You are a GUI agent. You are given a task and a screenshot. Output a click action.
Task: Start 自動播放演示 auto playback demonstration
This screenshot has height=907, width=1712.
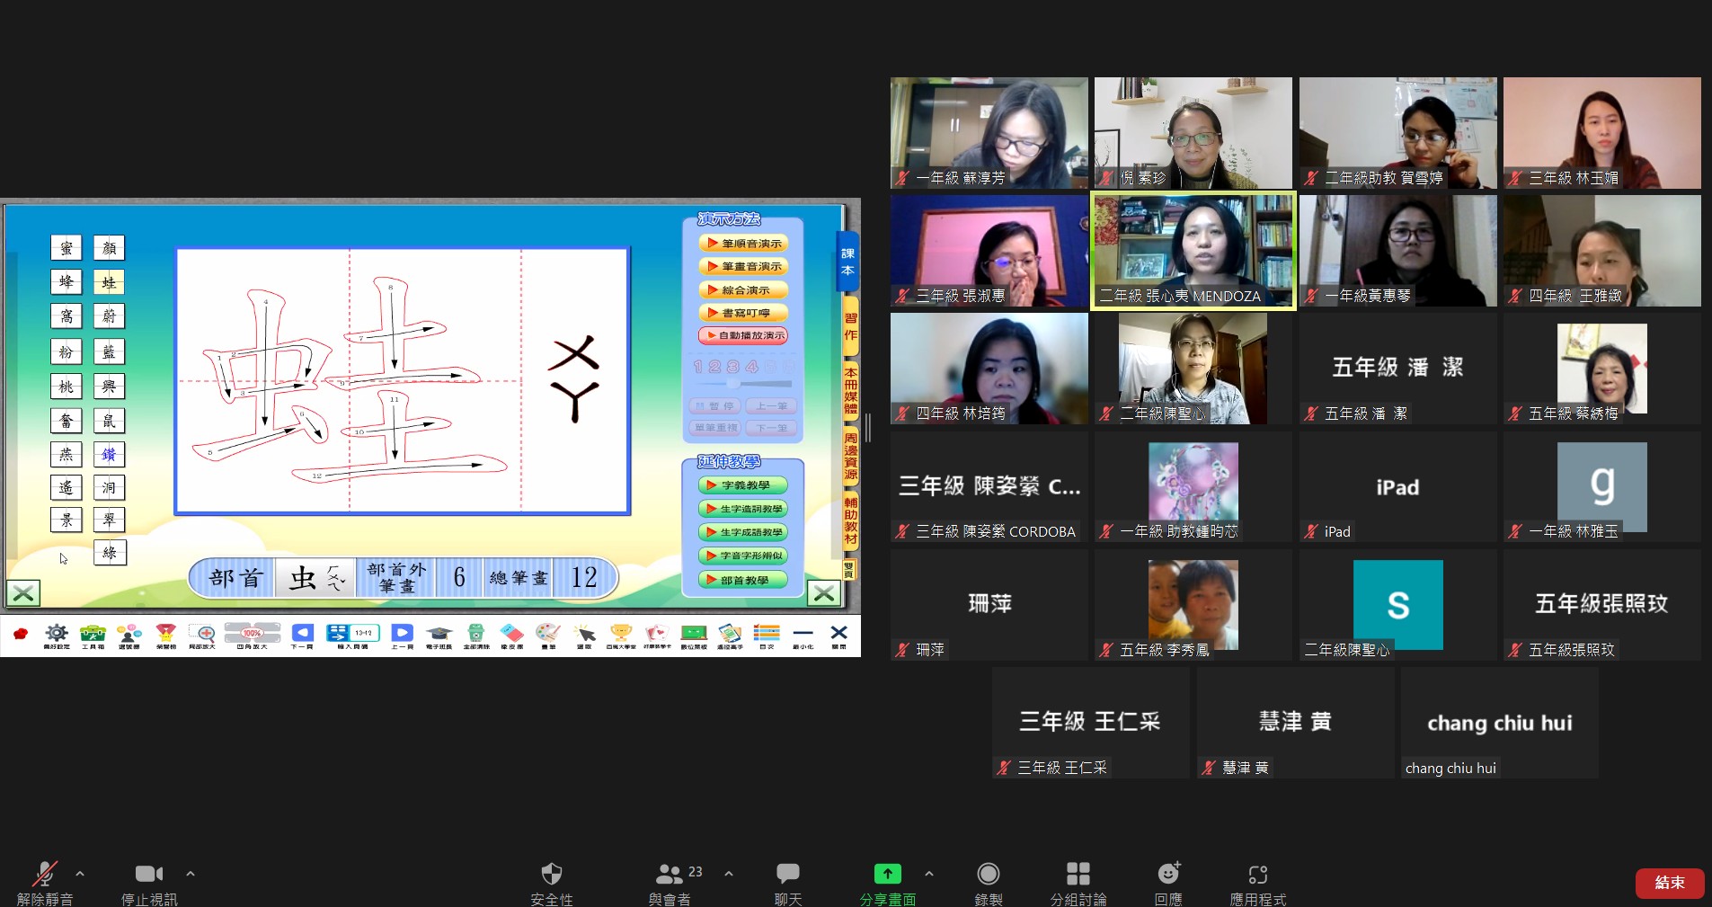click(x=742, y=335)
